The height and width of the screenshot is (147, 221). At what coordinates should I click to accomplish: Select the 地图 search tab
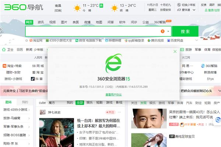point(99,22)
